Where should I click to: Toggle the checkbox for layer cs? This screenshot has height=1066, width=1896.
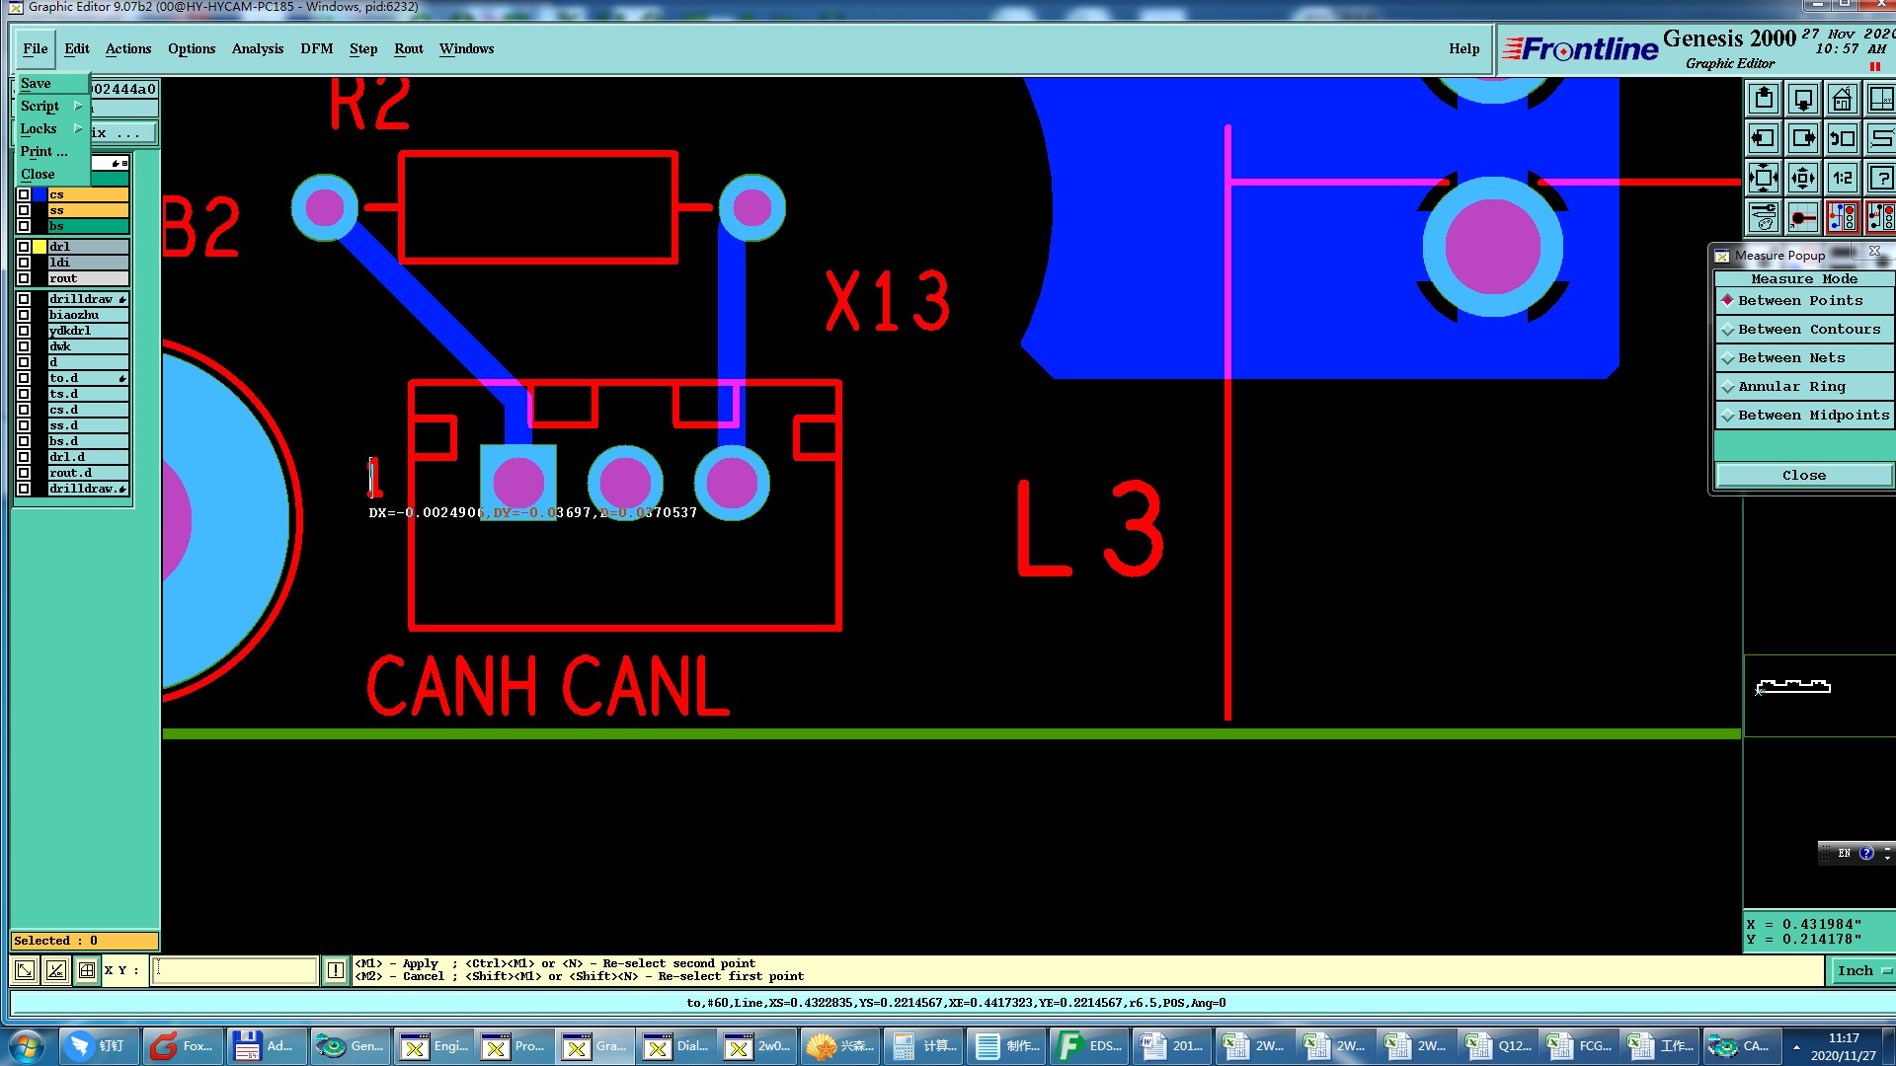(24, 194)
